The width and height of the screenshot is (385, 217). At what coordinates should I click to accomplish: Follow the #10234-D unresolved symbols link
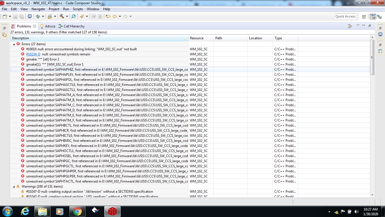tap(34, 54)
